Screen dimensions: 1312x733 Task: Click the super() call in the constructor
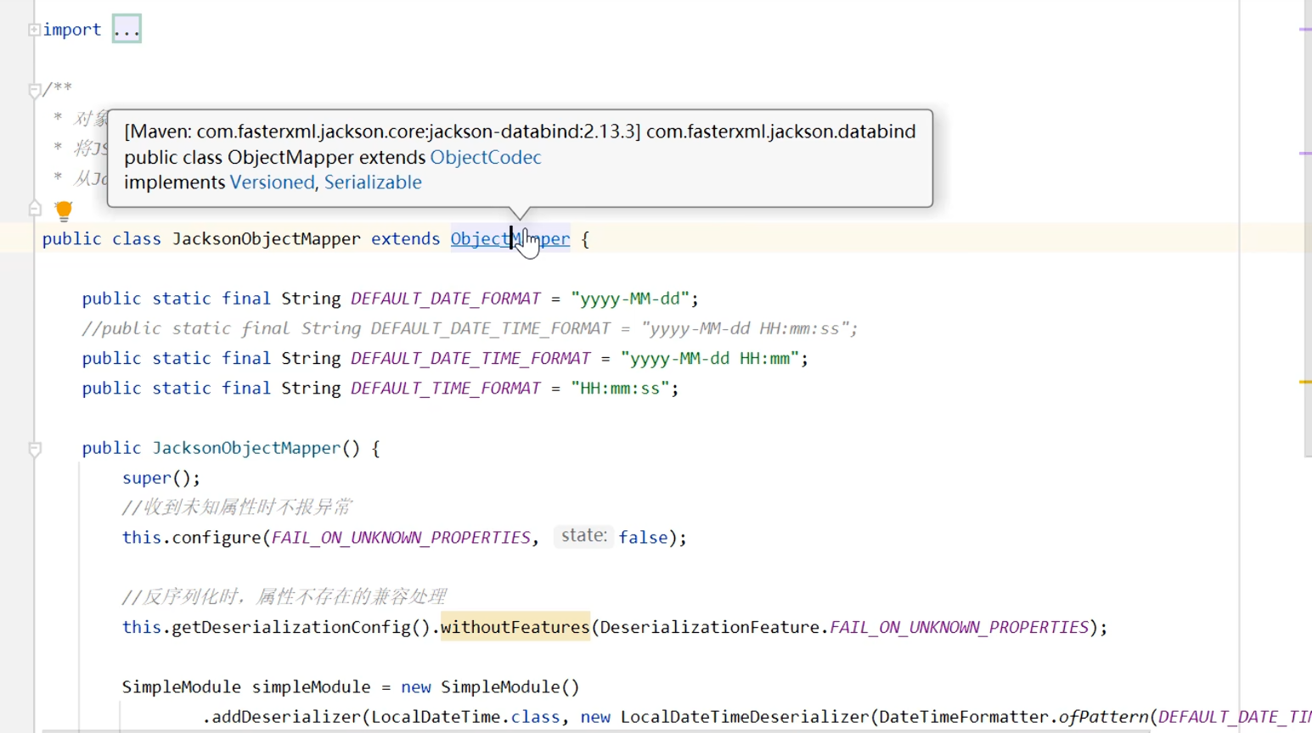(x=146, y=478)
